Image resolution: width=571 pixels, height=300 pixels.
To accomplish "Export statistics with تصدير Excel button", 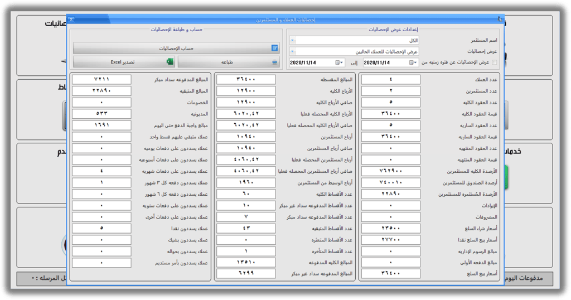I will [124, 62].
